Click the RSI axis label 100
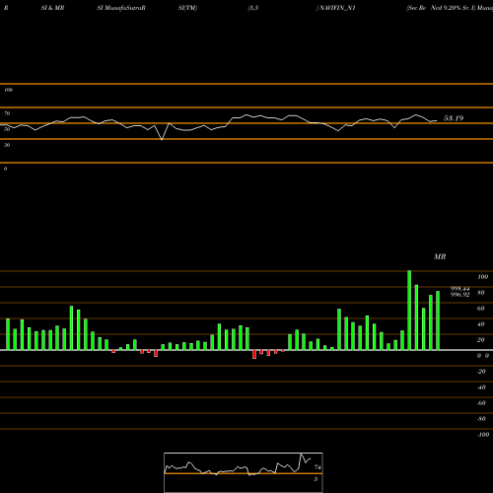Viewport: 493px width, 493px height. pos(8,90)
